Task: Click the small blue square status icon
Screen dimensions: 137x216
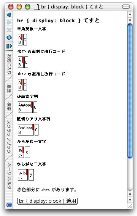Action: pos(9,205)
